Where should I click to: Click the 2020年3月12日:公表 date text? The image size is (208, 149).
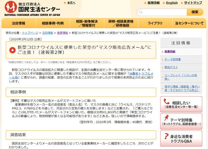(x=25, y=39)
